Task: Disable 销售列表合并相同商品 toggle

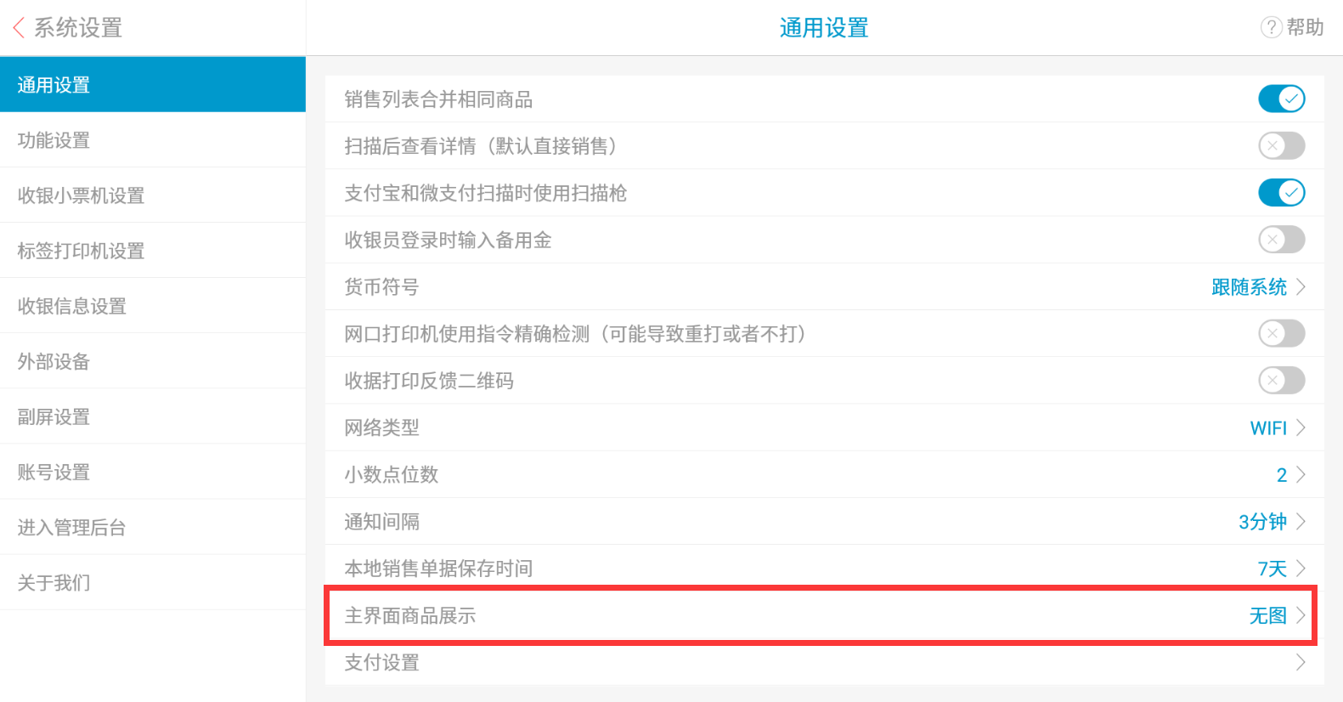Action: click(x=1281, y=99)
